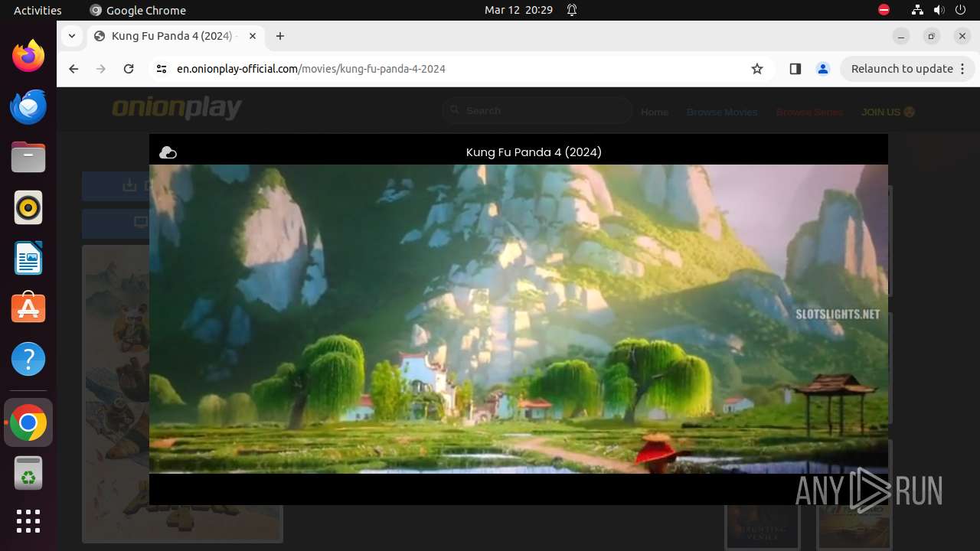Click red do-not-disturb indicator in top bar
The image size is (980, 551).
click(x=884, y=10)
